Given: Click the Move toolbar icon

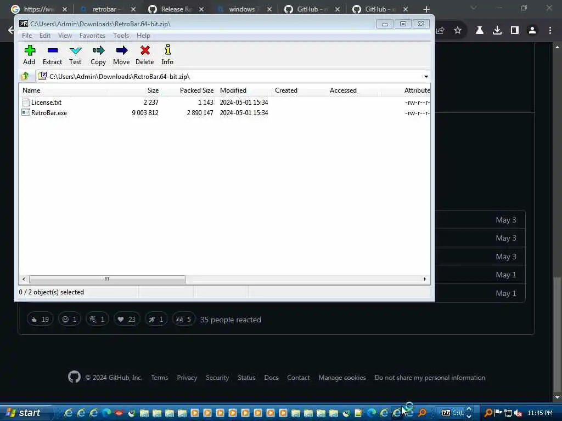Looking at the screenshot, I should (x=121, y=50).
